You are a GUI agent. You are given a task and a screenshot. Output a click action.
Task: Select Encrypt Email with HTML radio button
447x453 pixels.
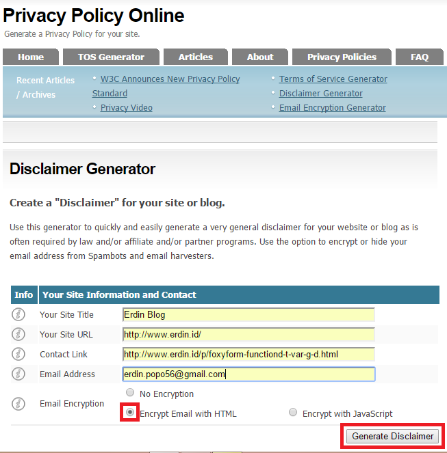[x=130, y=412]
